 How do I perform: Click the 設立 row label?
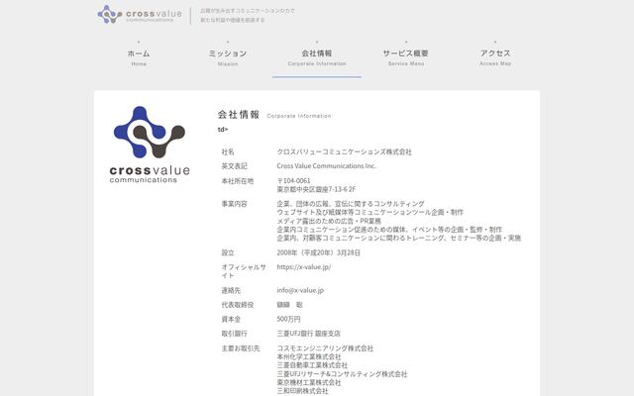click(228, 252)
